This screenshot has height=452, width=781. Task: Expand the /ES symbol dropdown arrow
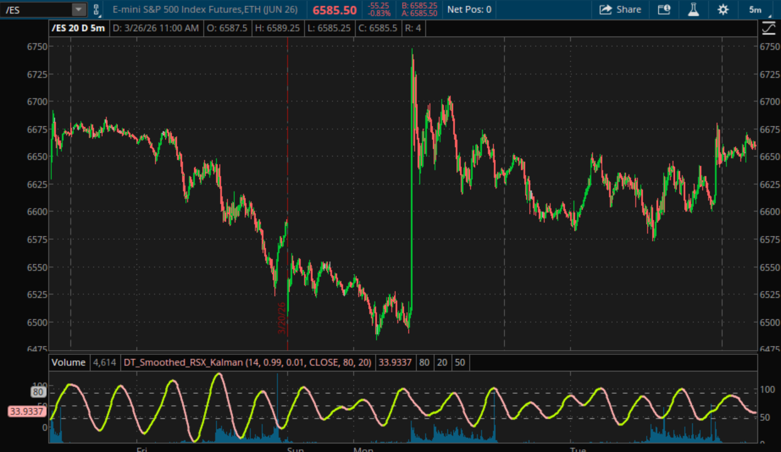coord(79,10)
